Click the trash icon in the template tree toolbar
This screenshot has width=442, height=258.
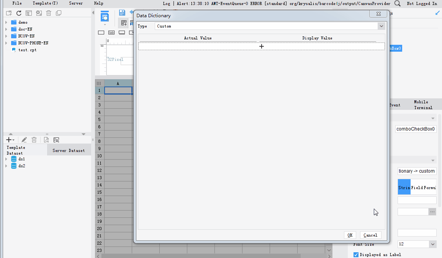pos(48,12)
